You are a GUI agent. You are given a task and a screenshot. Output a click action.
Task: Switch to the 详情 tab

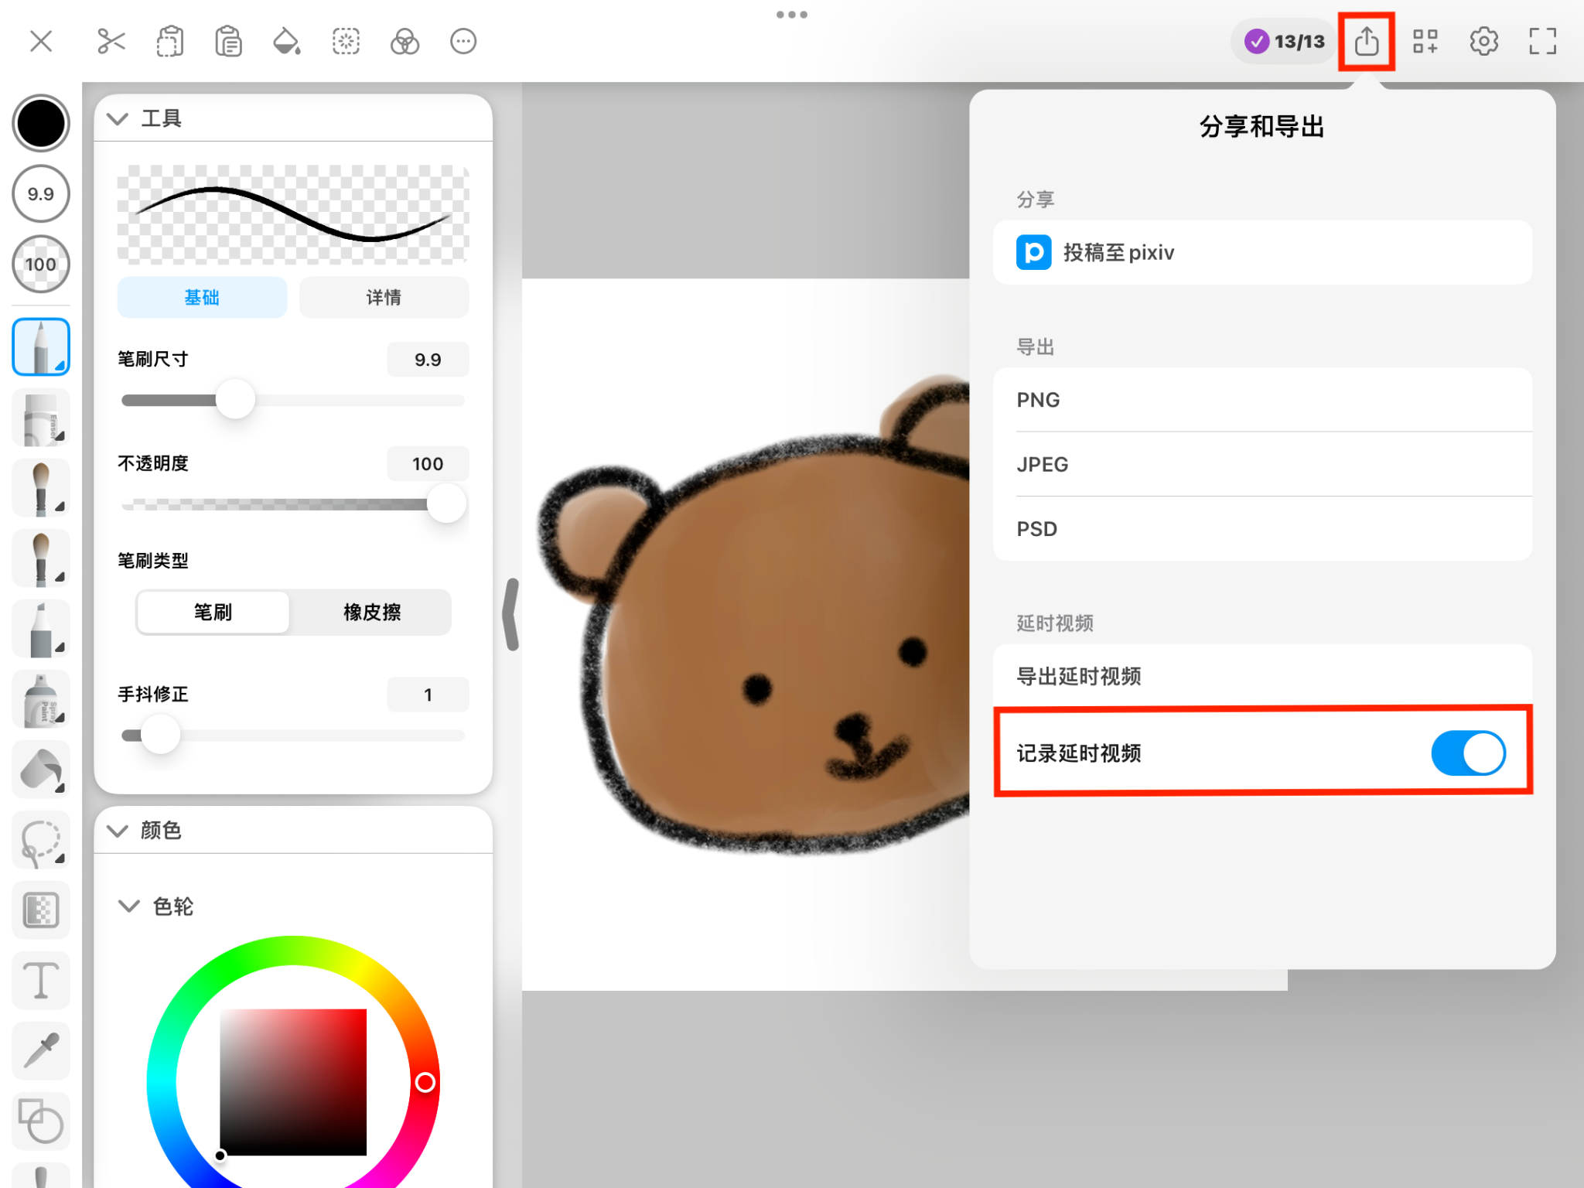[x=384, y=297]
